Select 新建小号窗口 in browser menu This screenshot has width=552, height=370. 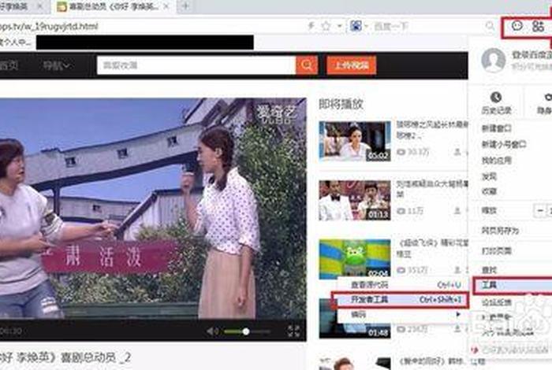[x=504, y=144]
